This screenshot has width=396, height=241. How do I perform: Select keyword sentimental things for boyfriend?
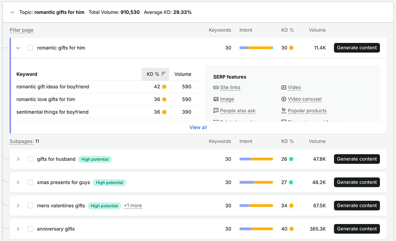pos(53,112)
